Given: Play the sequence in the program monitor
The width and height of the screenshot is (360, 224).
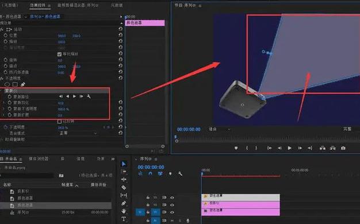Looking at the screenshot, I should (289, 148).
